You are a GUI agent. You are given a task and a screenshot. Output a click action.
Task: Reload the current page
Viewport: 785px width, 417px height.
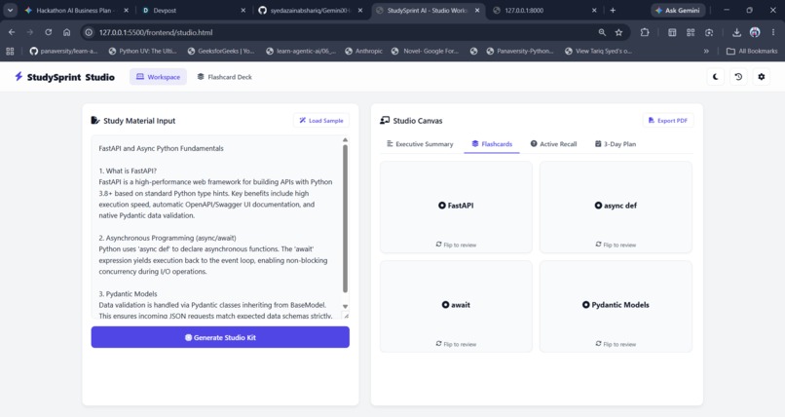48,32
